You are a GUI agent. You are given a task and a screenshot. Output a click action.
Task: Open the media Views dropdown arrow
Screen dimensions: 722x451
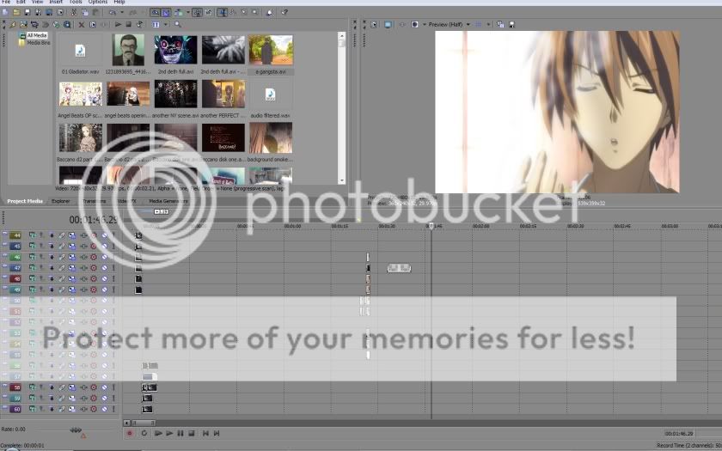click(x=166, y=24)
